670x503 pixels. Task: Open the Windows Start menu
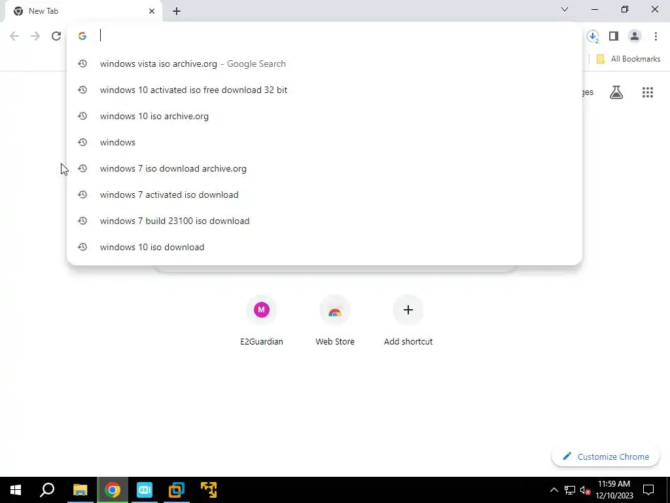pos(16,490)
